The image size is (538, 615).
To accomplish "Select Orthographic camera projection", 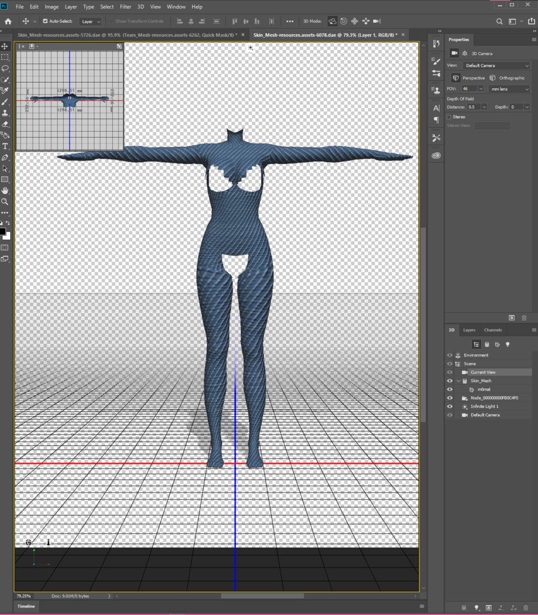I will tap(507, 77).
